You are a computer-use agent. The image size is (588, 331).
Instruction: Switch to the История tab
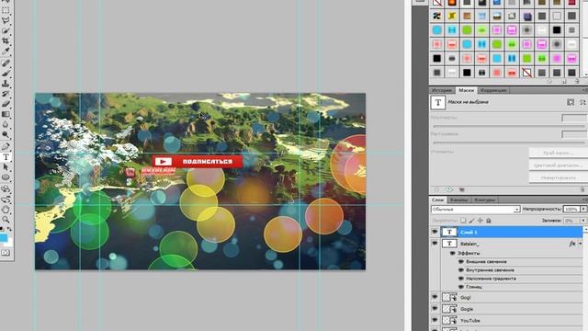(x=441, y=90)
